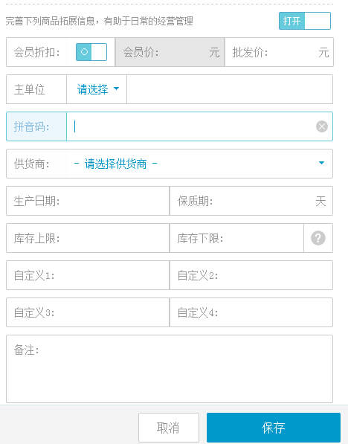
Task: Click the help question mark beside 库存下限
Action: click(x=318, y=238)
